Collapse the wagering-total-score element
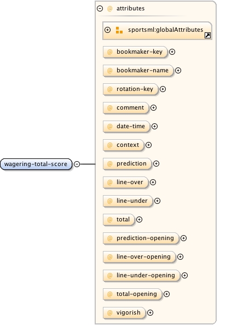This screenshot has height=325, width=226. point(77,164)
